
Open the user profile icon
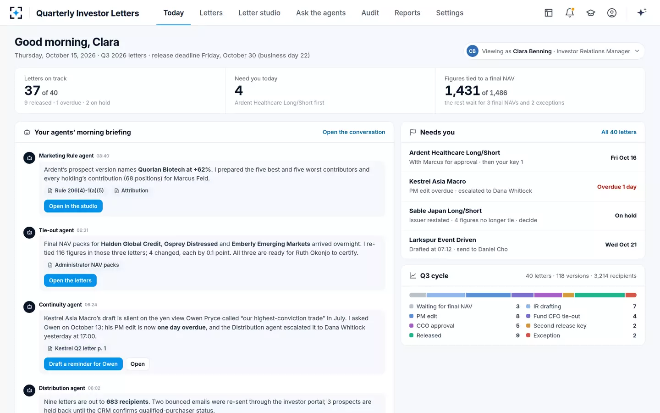click(612, 13)
